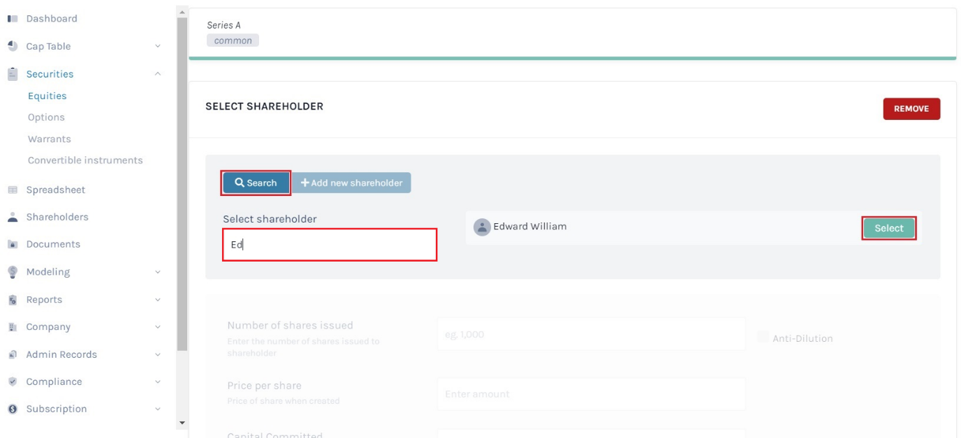Click the Number of shares issued field
Viewport: 961px width, 438px height.
click(592, 334)
